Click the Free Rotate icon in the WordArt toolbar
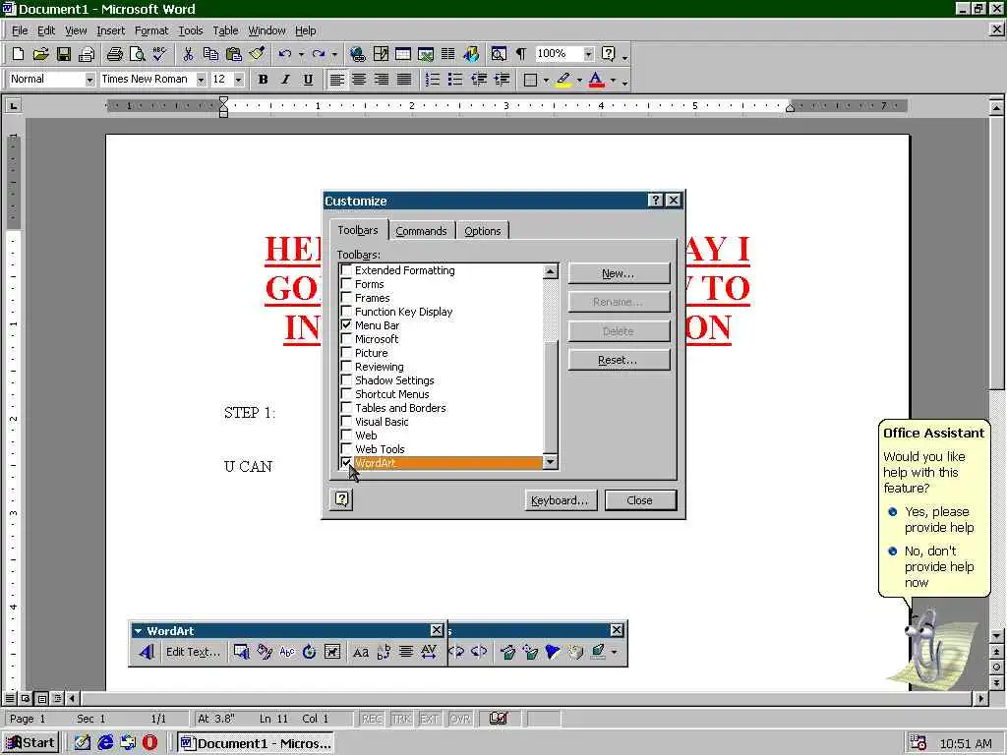1007x755 pixels. (x=309, y=653)
